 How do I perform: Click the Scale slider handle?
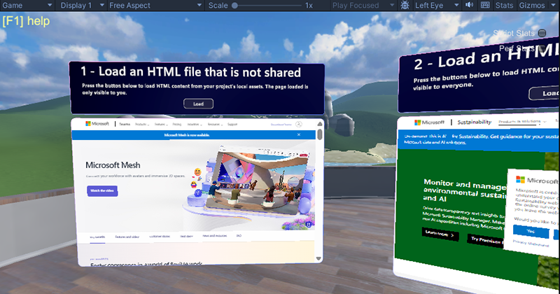(x=234, y=6)
